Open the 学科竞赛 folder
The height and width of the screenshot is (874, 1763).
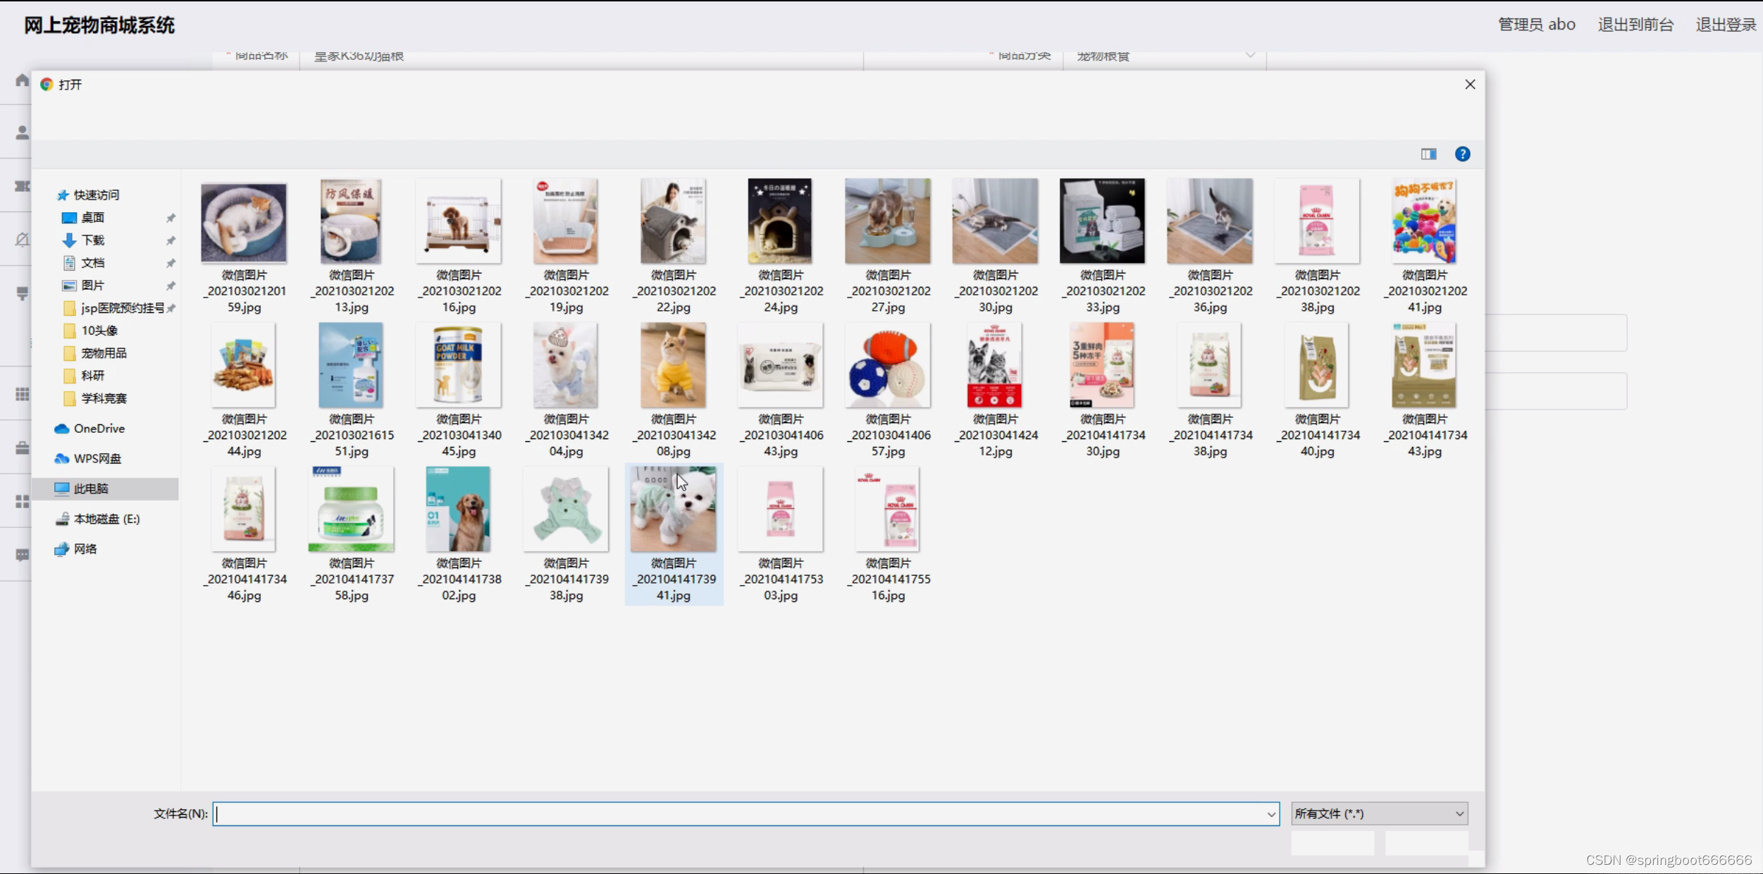(104, 398)
